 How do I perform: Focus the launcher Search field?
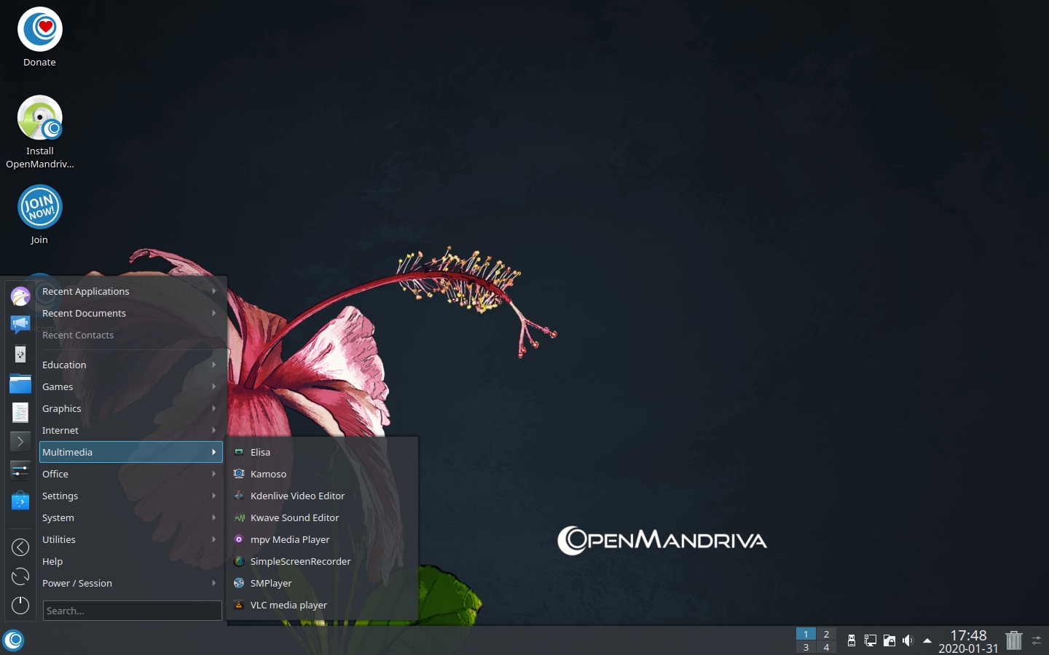[132, 611]
